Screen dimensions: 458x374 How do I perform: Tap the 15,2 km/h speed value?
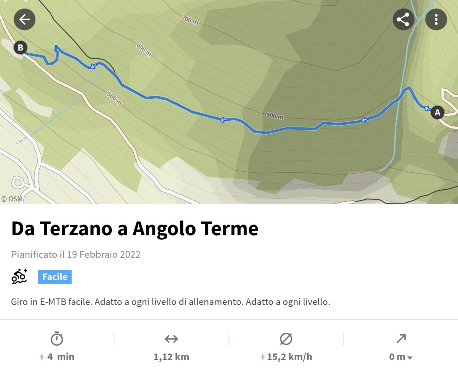click(288, 357)
